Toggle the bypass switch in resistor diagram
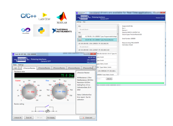173x126 pixels. point(47,106)
